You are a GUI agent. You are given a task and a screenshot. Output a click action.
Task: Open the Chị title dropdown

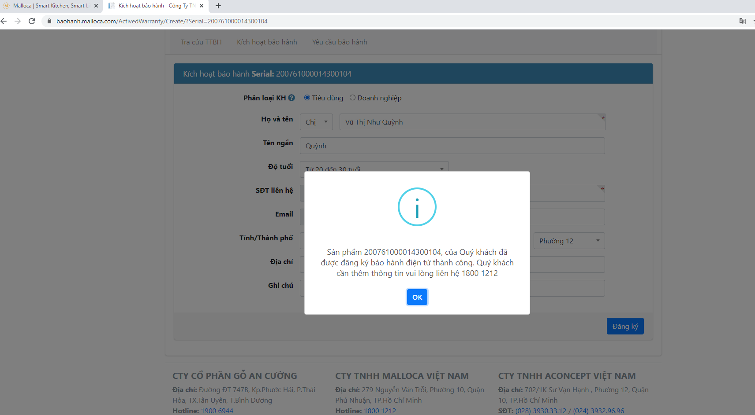click(316, 122)
